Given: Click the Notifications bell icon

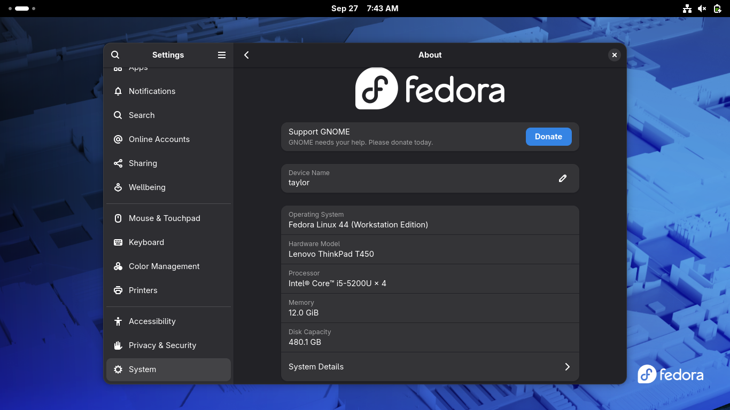Looking at the screenshot, I should [x=118, y=91].
